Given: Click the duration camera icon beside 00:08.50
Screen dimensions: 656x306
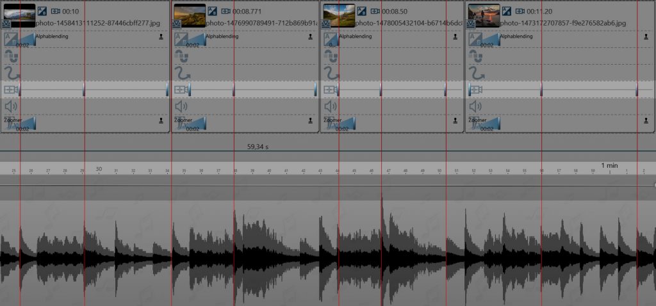Looking at the screenshot, I should pyautogui.click(x=375, y=12).
